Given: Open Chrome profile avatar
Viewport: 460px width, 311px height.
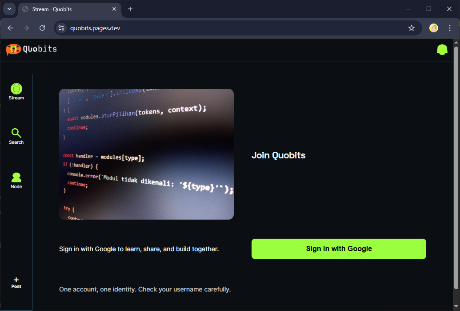Looking at the screenshot, I should point(434,28).
